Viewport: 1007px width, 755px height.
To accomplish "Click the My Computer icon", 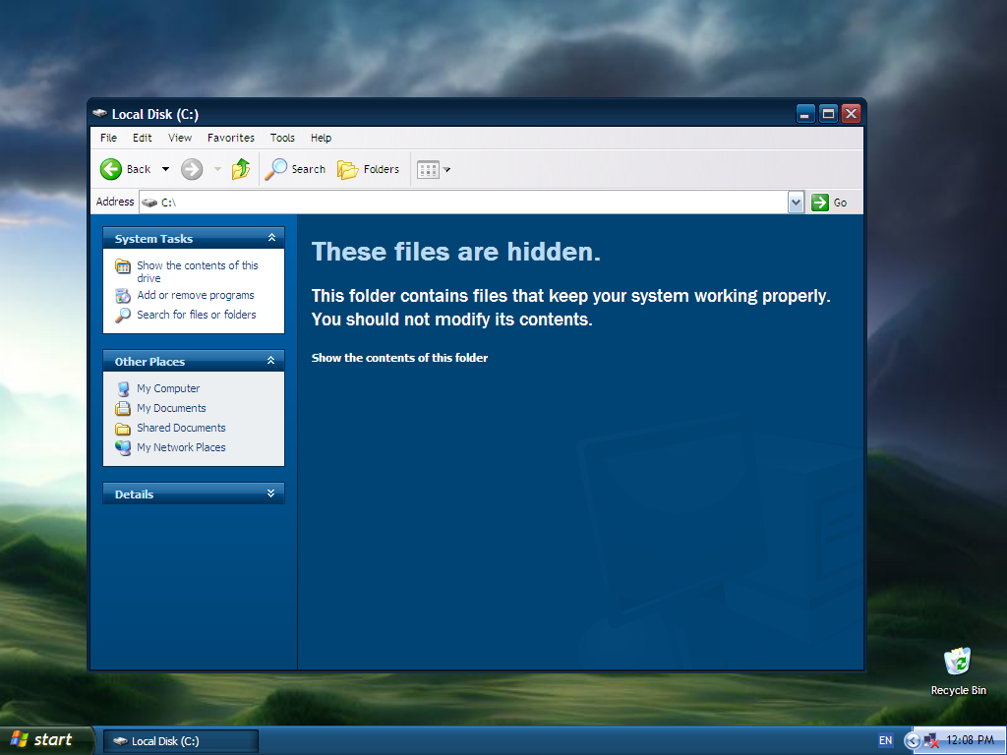I will coord(123,389).
